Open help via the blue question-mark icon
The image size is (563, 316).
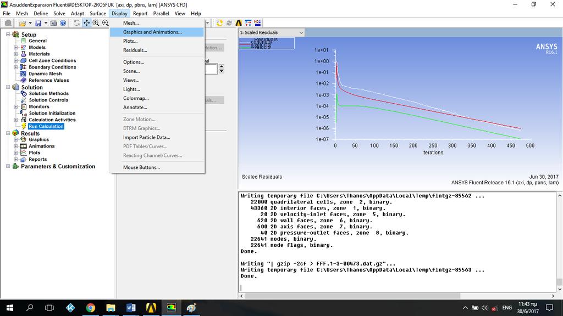(63, 23)
